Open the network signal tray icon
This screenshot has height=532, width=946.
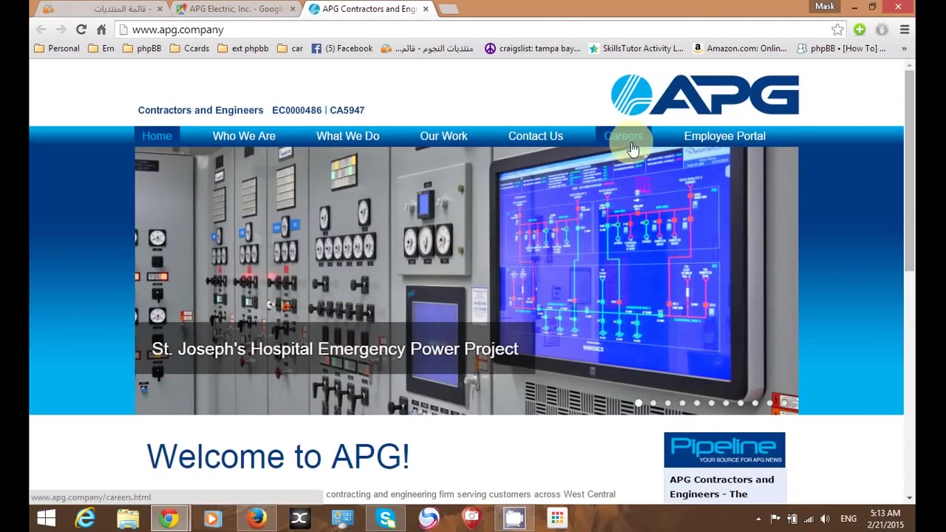click(809, 519)
